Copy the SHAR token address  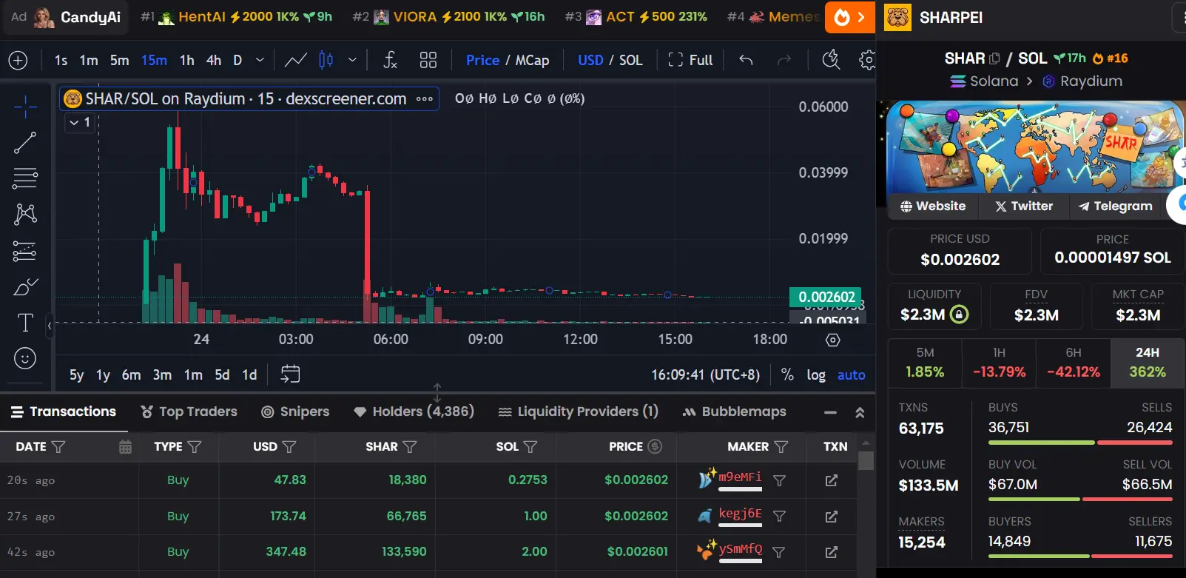(x=994, y=58)
